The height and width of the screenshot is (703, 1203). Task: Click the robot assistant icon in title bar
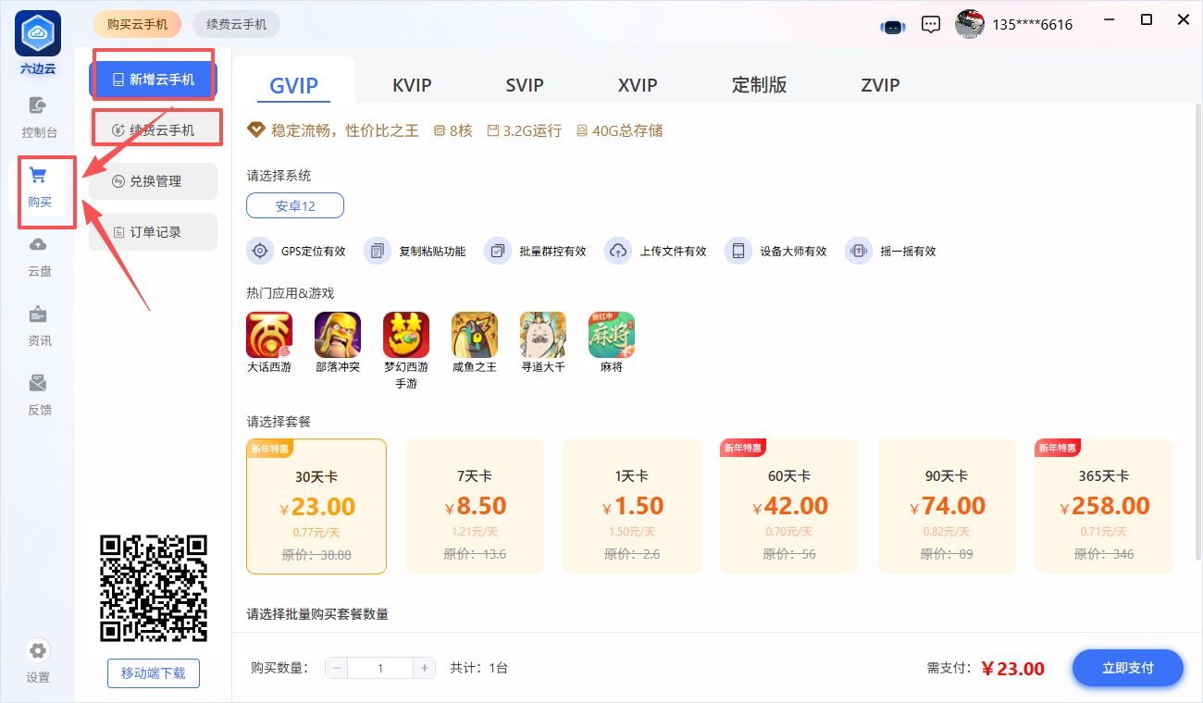tap(892, 25)
